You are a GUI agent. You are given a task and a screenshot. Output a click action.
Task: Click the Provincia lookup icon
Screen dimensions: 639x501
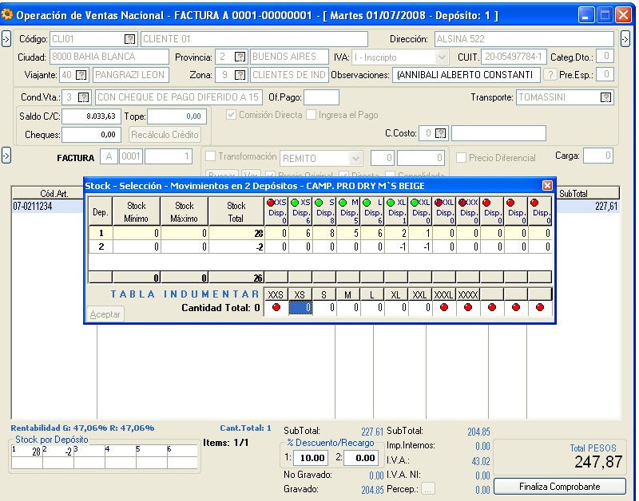240,57
